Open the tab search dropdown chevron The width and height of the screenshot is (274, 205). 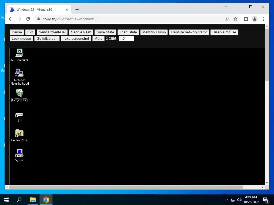(226, 7)
